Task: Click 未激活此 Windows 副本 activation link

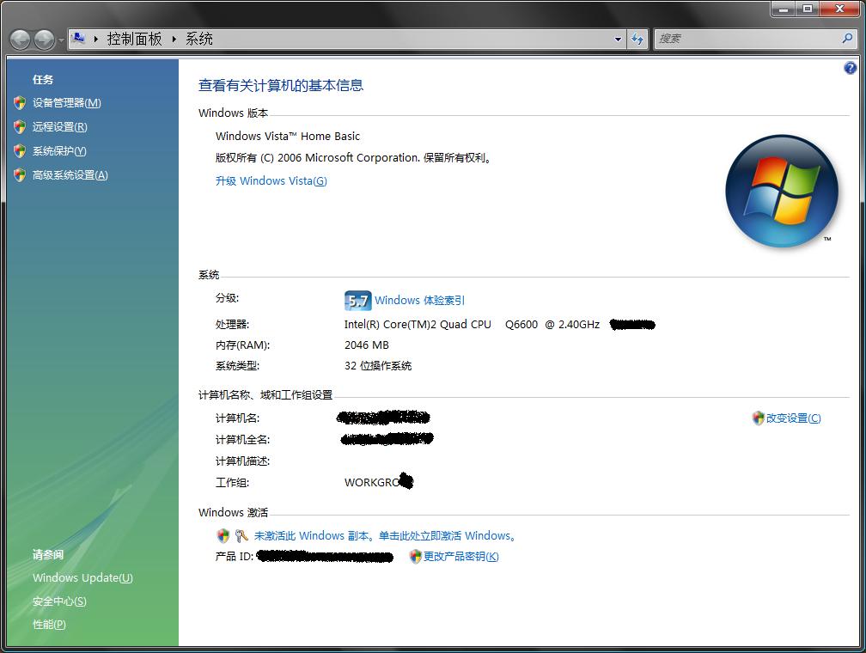Action: pos(386,536)
